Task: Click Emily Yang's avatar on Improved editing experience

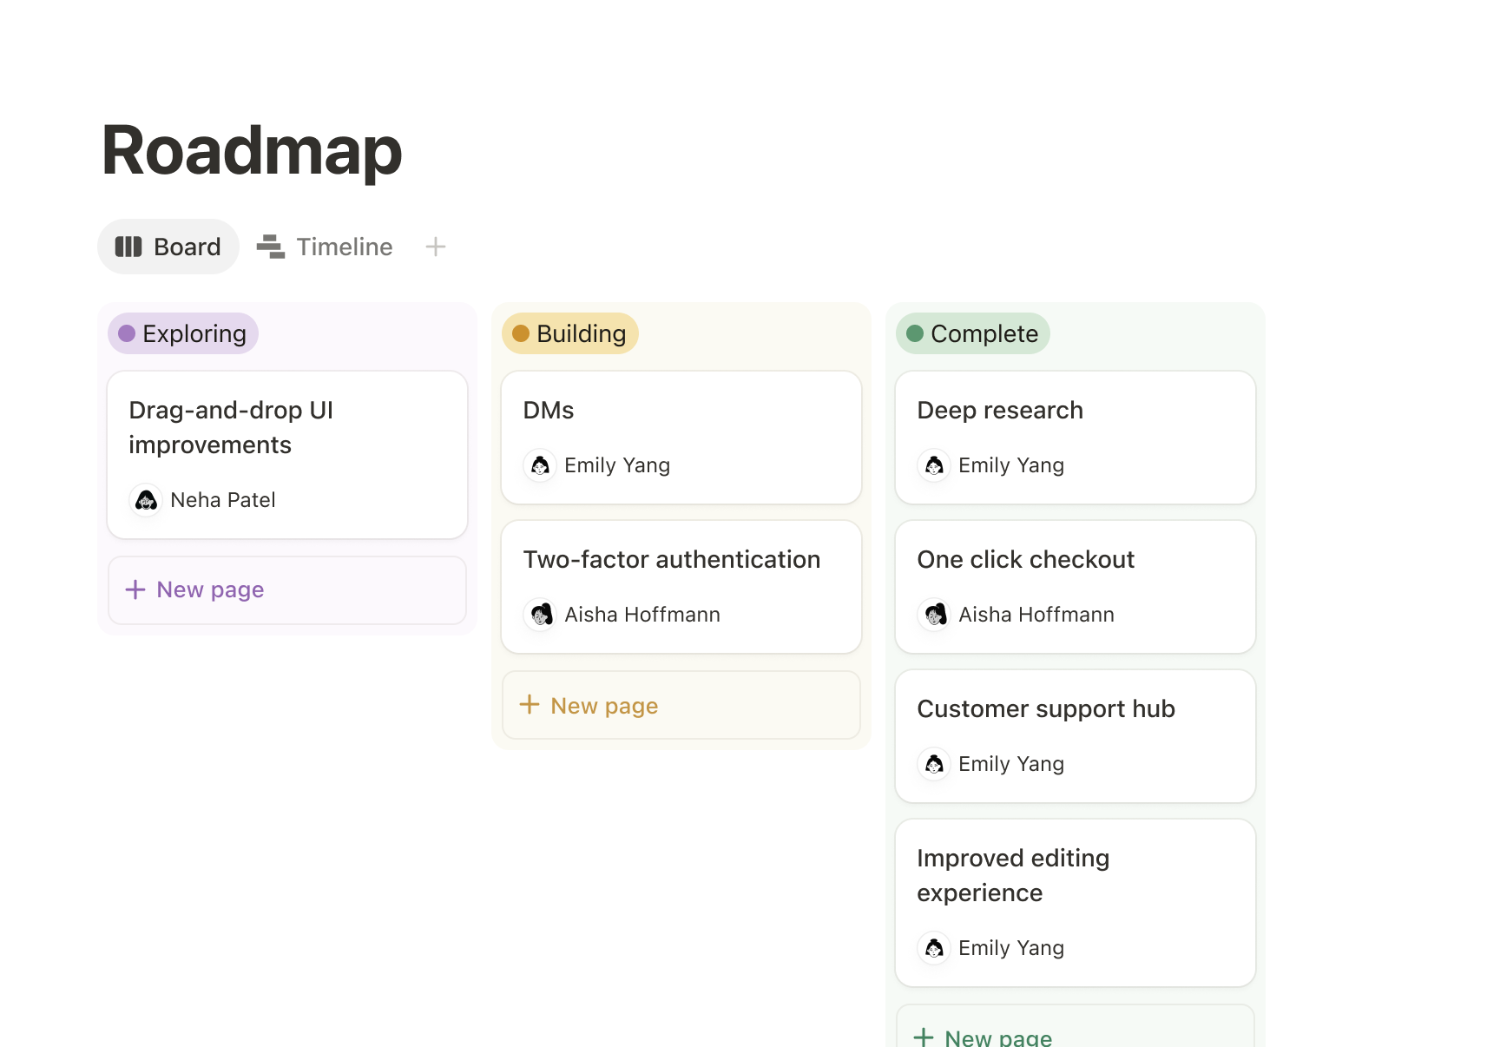Action: coord(933,948)
